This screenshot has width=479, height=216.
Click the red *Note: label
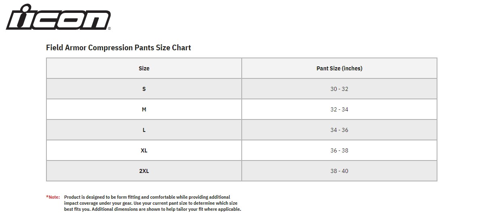pos(53,197)
